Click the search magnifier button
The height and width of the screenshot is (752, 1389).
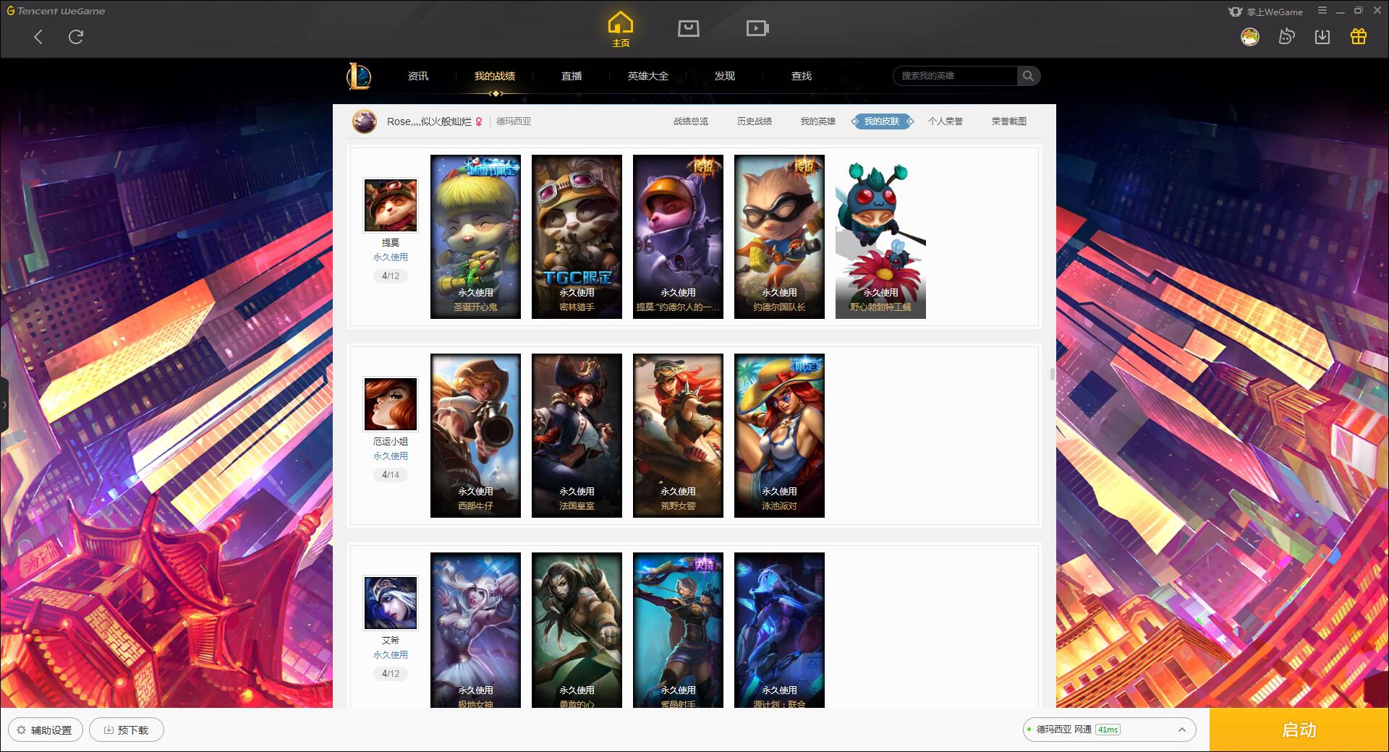click(1028, 76)
